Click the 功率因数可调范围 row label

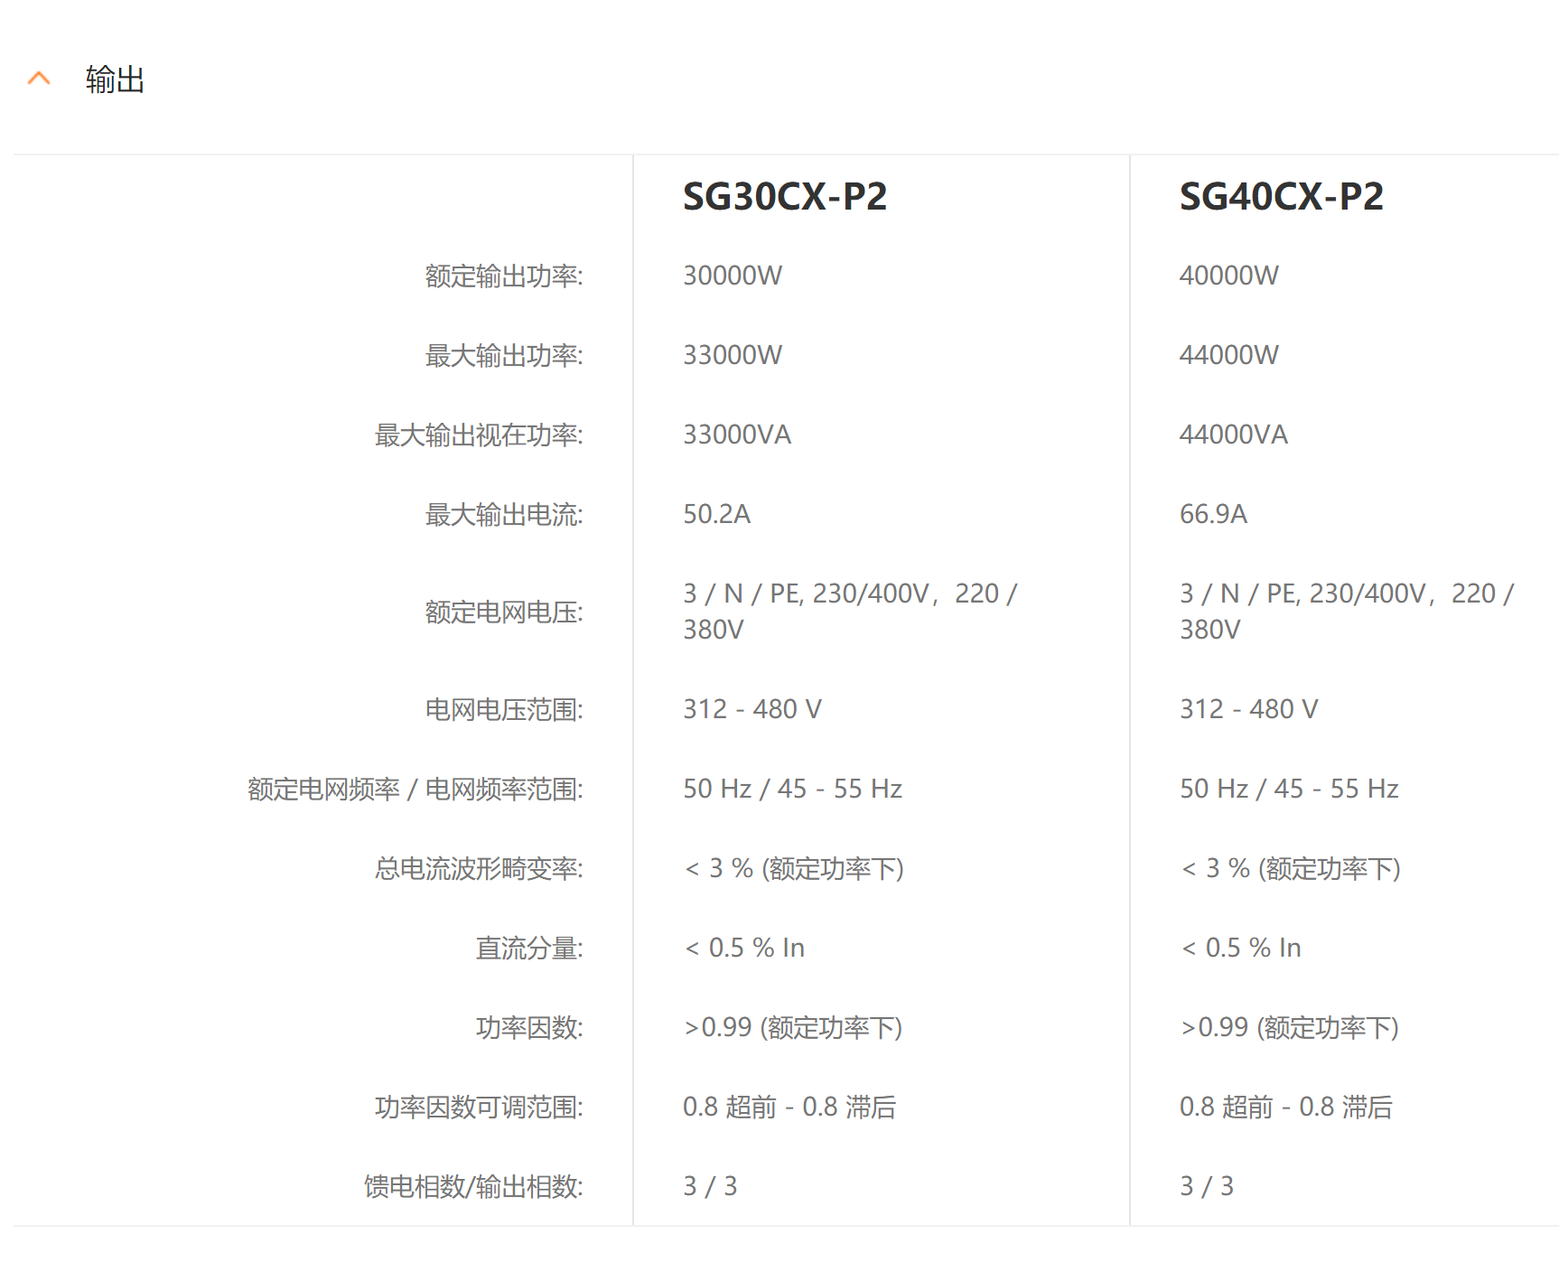pos(478,1107)
